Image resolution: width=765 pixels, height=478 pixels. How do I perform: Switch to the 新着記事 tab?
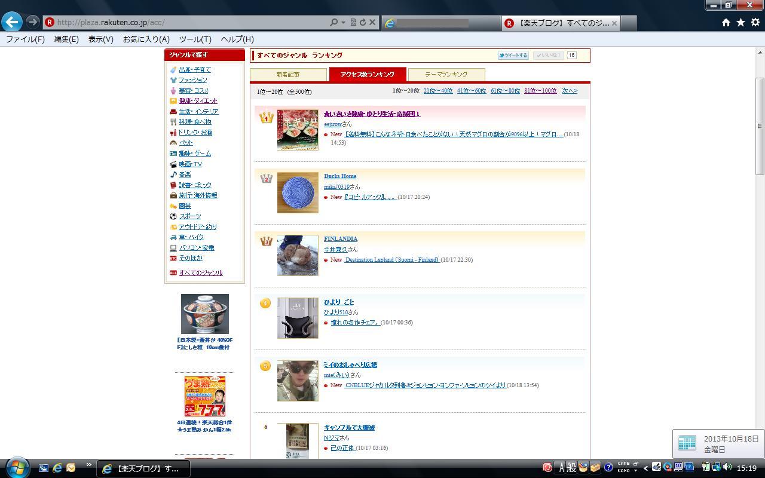click(x=288, y=75)
